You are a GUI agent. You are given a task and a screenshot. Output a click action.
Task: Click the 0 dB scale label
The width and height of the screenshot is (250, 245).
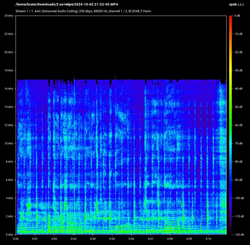tap(237, 16)
